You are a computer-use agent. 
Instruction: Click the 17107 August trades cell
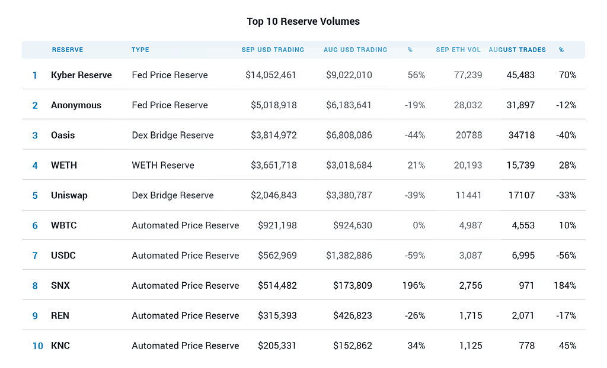[522, 195]
